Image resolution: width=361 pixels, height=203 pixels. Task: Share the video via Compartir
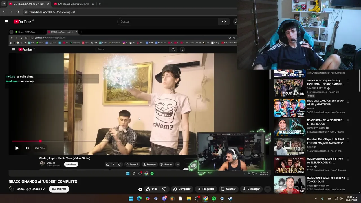pos(182,189)
